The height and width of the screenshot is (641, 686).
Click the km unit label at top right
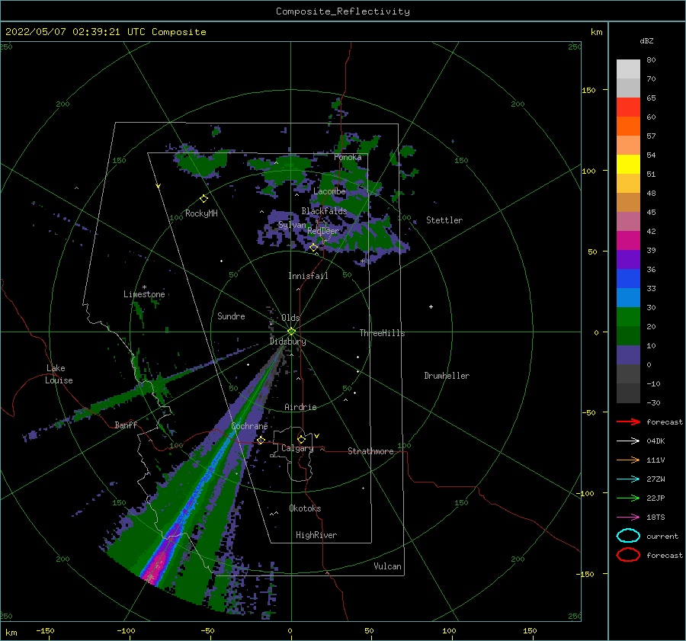596,32
